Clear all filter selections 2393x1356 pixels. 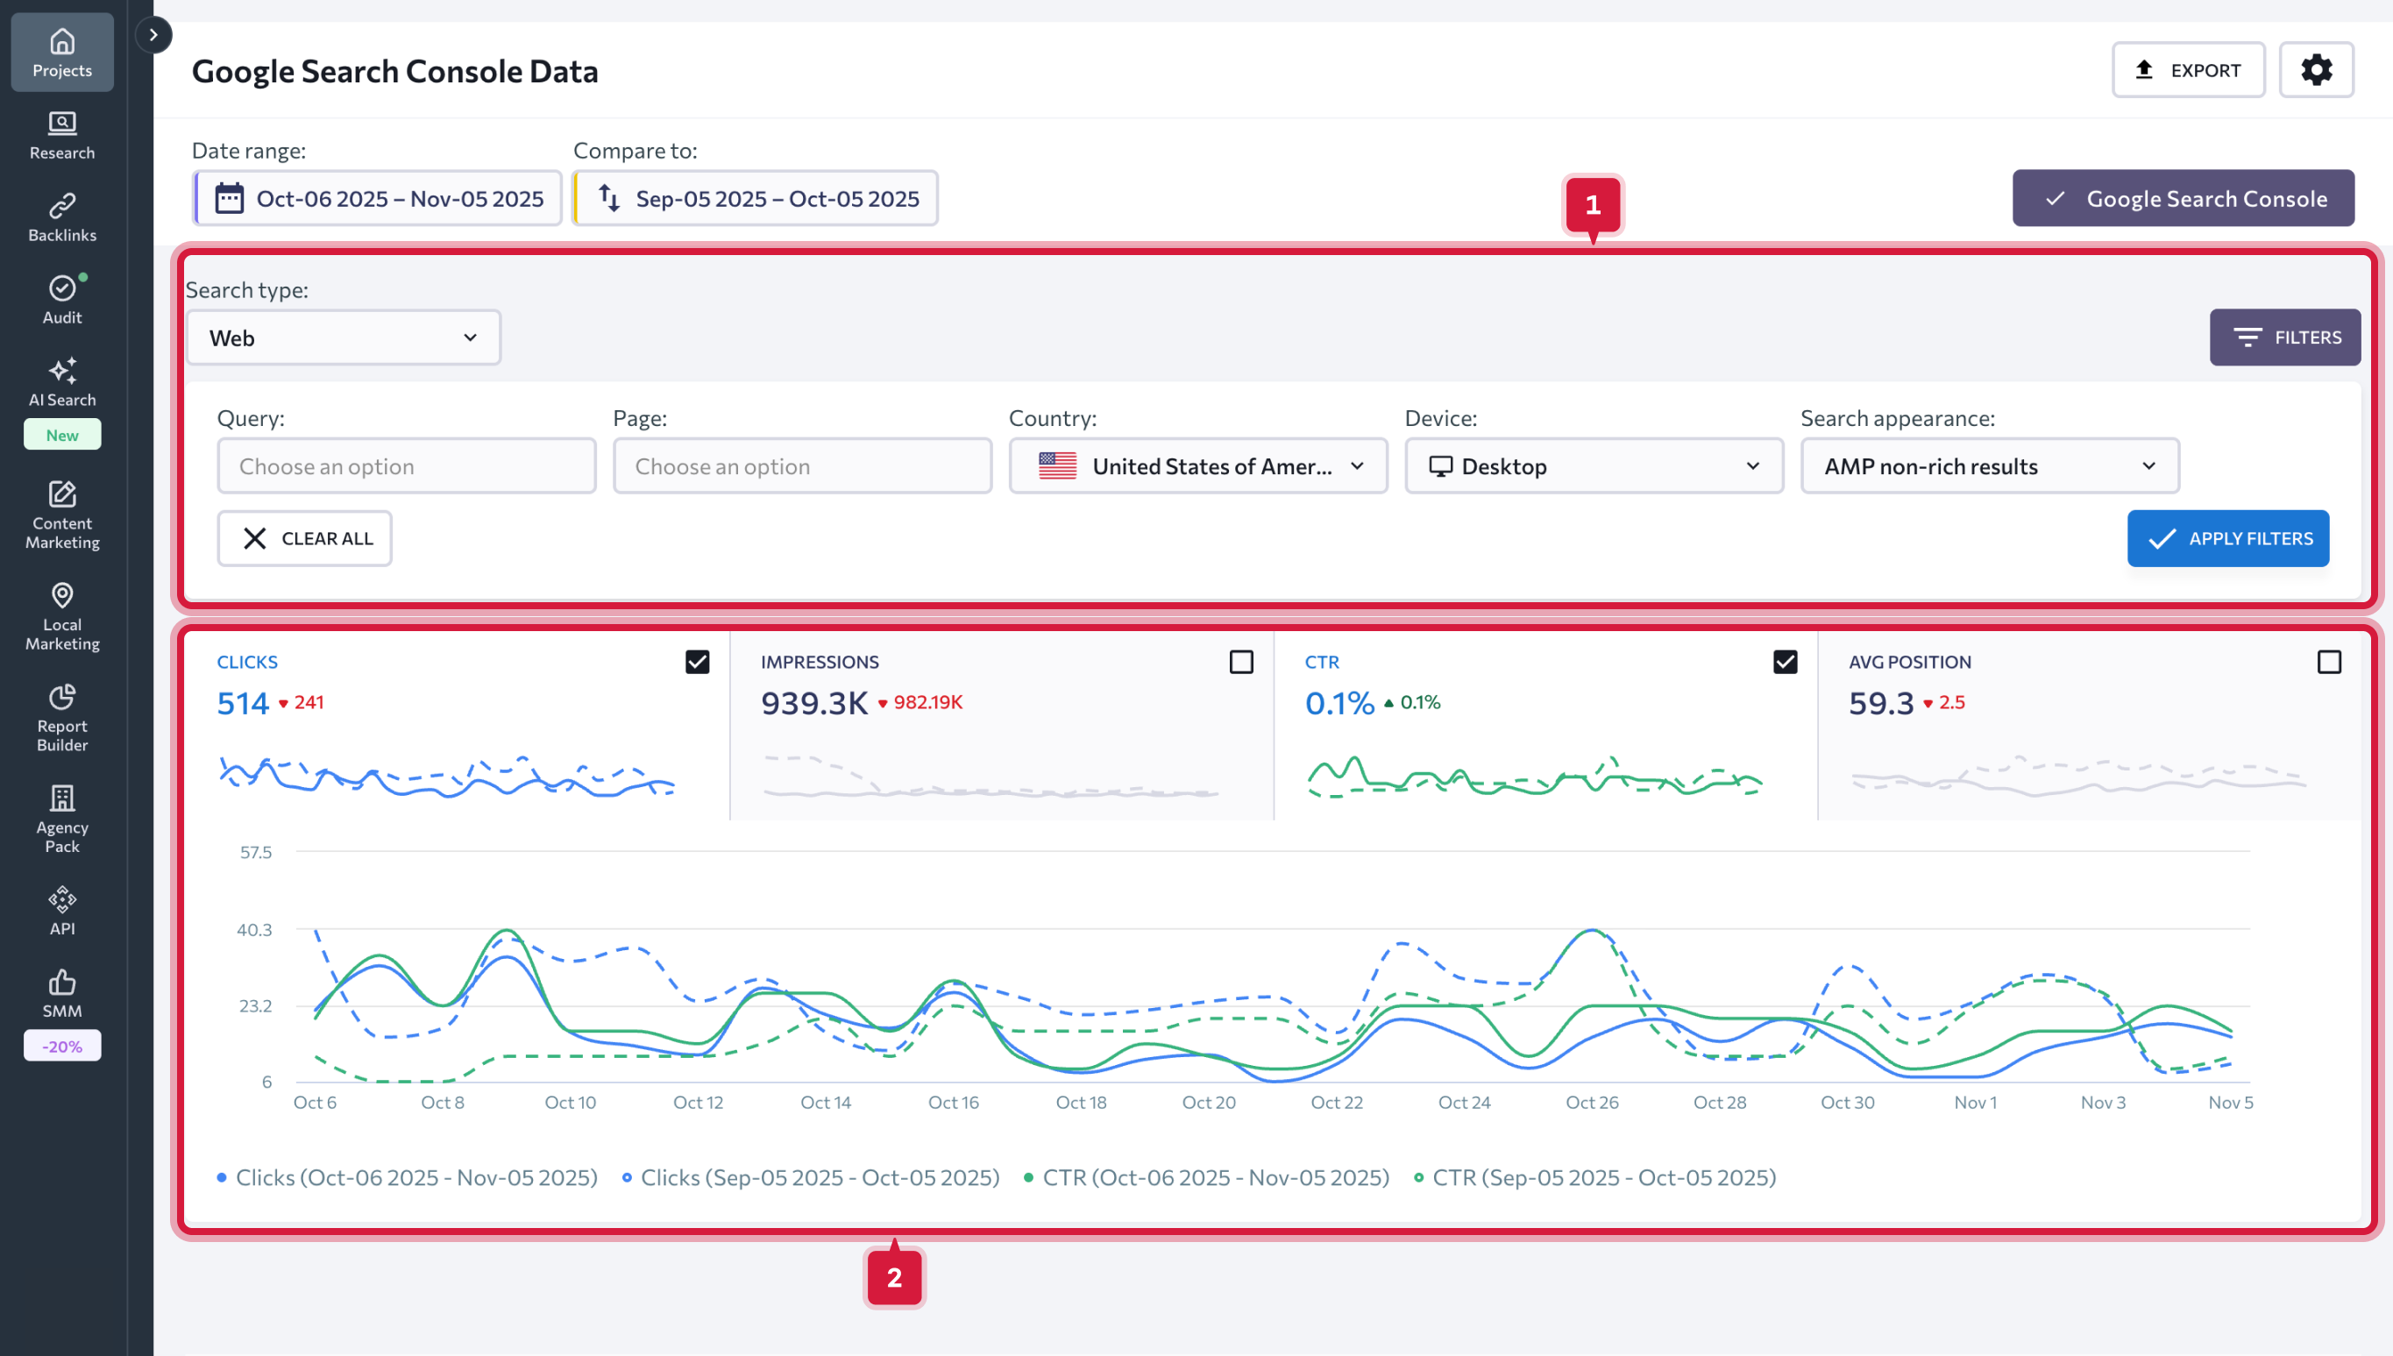coord(304,538)
